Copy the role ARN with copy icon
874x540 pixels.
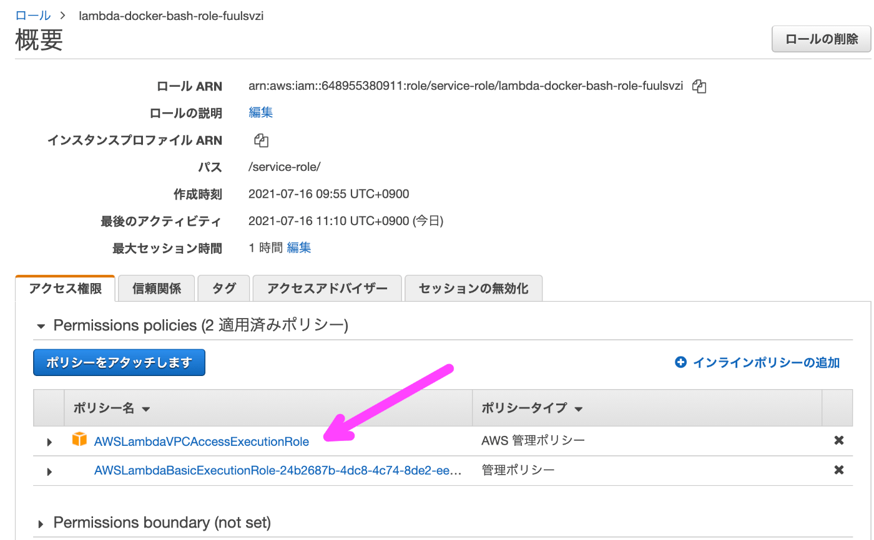point(699,87)
